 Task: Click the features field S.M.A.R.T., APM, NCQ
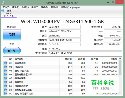coord(85,53)
